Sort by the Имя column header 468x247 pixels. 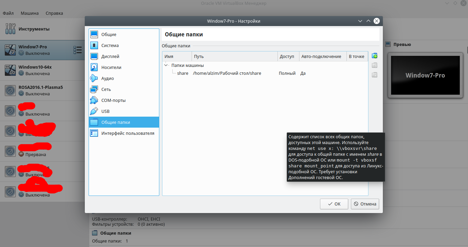pos(177,56)
